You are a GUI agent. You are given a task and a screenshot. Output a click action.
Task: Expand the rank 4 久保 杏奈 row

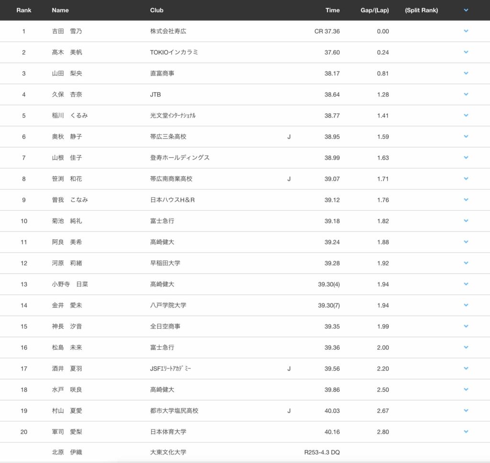(x=466, y=94)
